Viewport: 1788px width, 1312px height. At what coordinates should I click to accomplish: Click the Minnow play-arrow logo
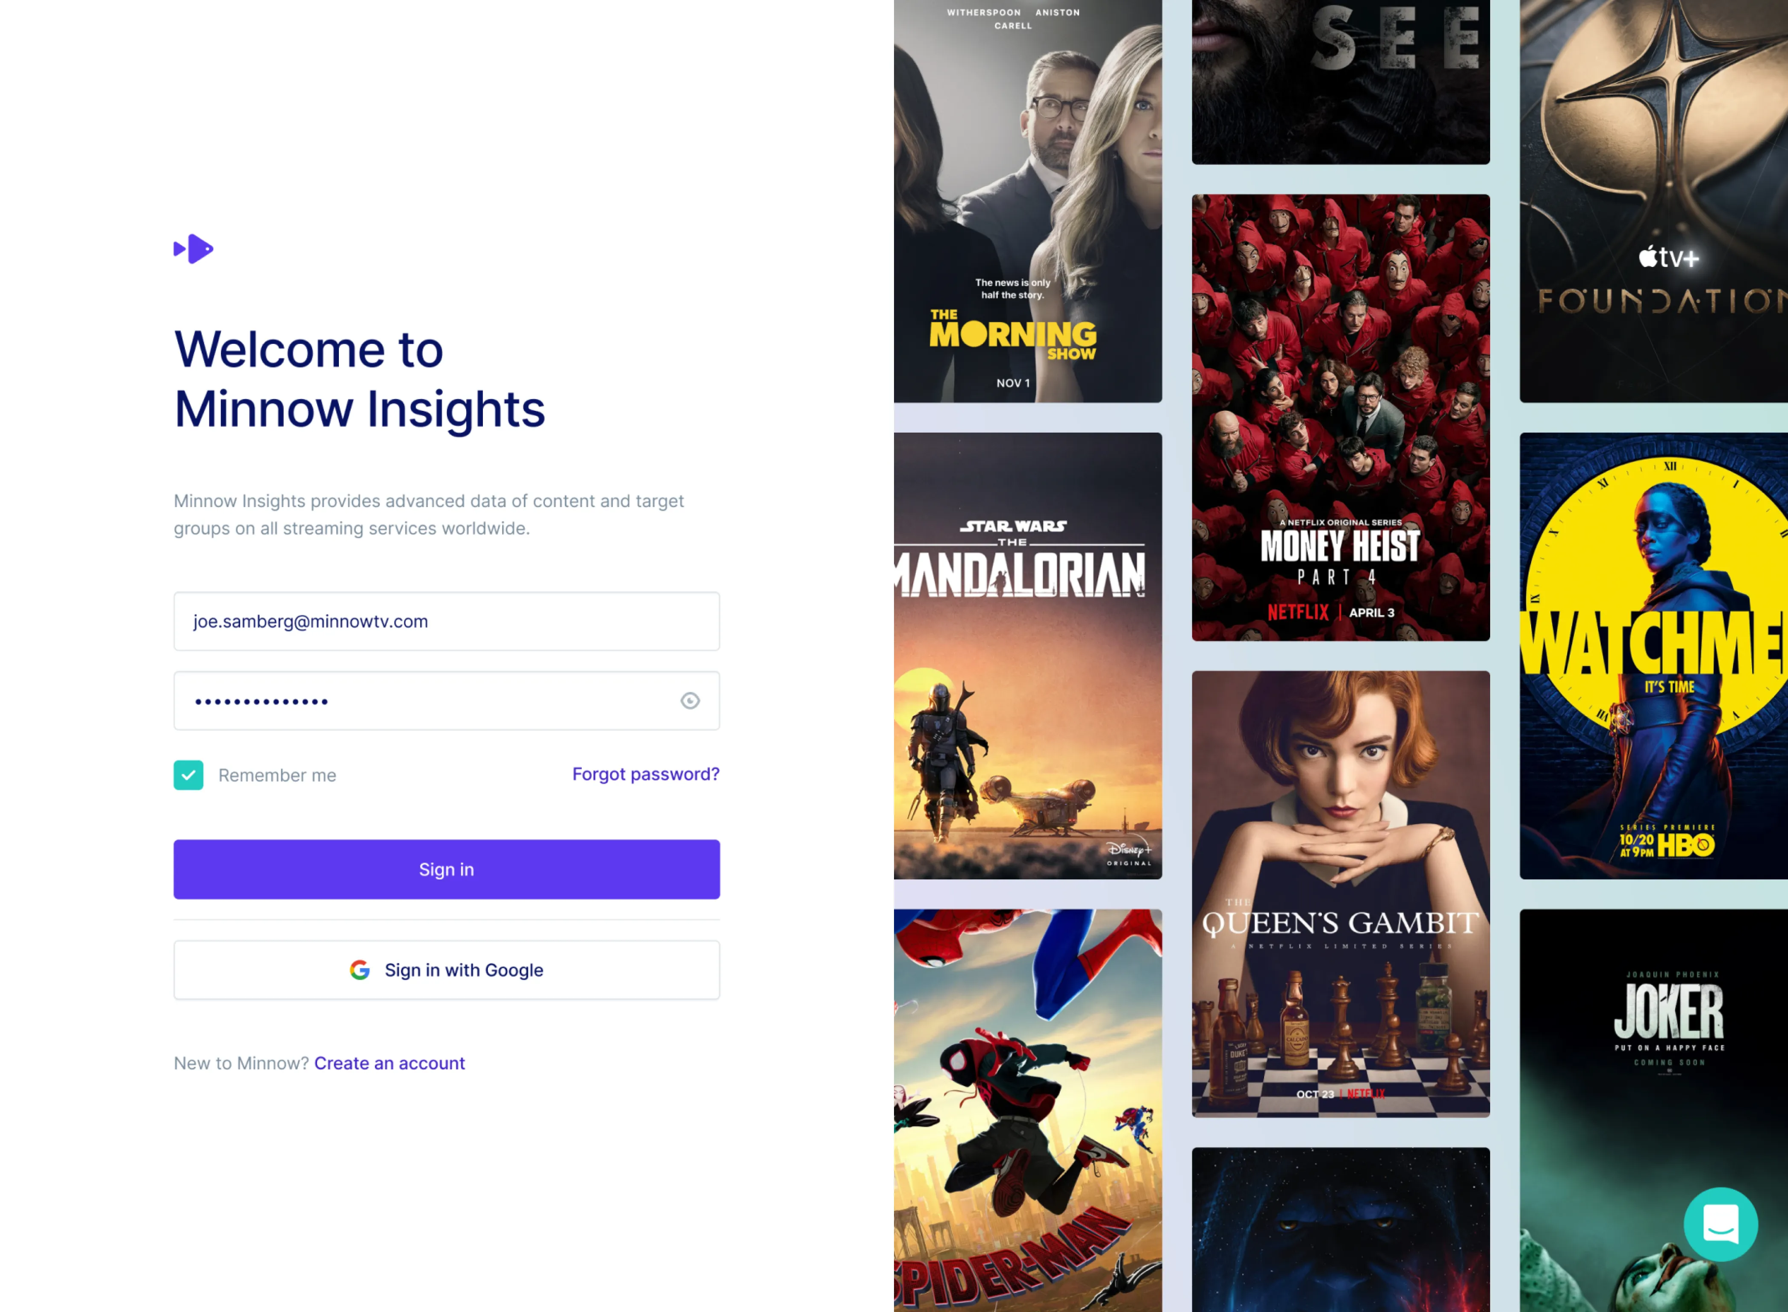pyautogui.click(x=193, y=249)
